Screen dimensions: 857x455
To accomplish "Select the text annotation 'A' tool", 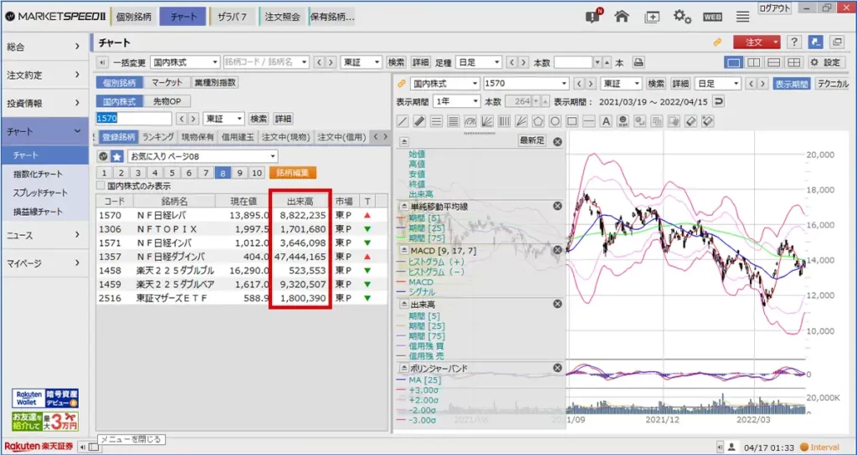I will [x=608, y=121].
